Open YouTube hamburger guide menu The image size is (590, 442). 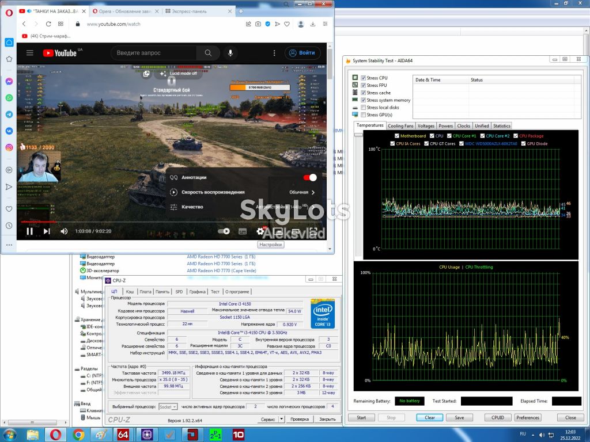click(x=30, y=53)
